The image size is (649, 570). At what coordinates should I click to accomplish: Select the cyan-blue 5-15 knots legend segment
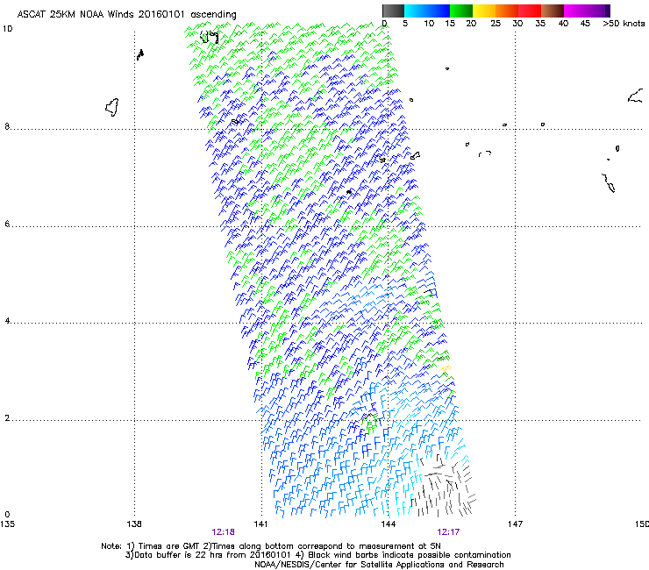point(427,11)
